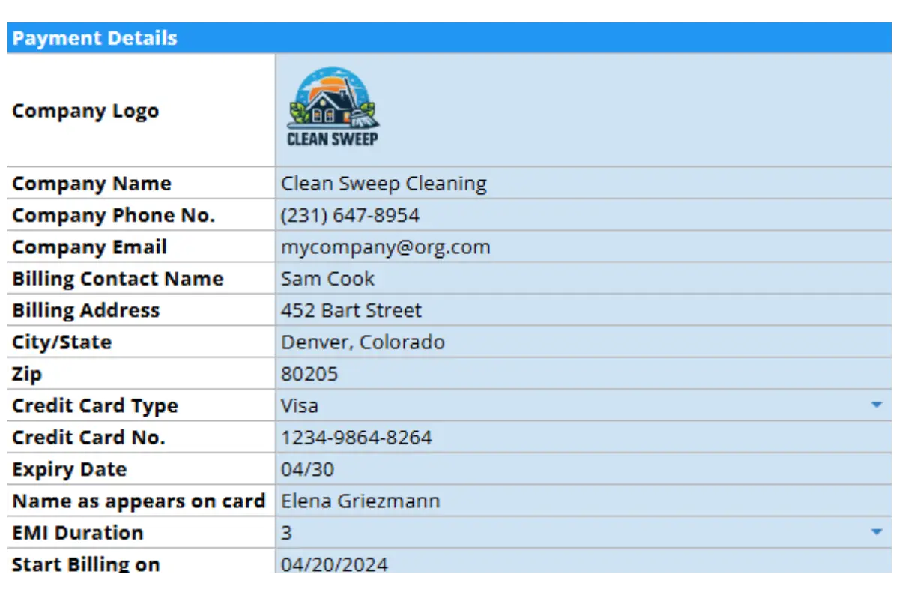Expand the EMI Duration dropdown arrow
The width and height of the screenshot is (899, 595).
tap(876, 532)
